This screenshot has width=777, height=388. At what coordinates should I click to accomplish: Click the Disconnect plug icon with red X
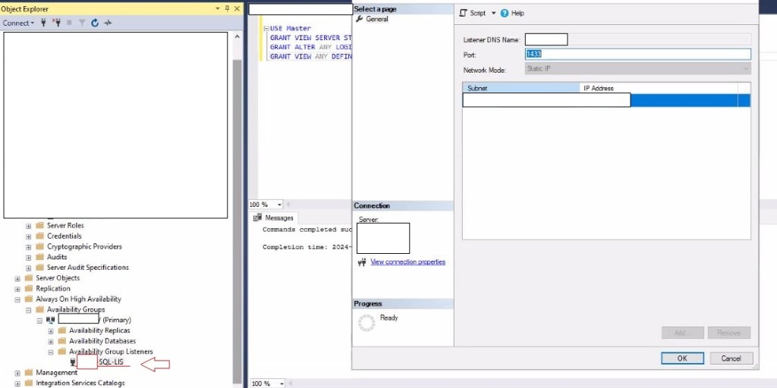tap(56, 23)
